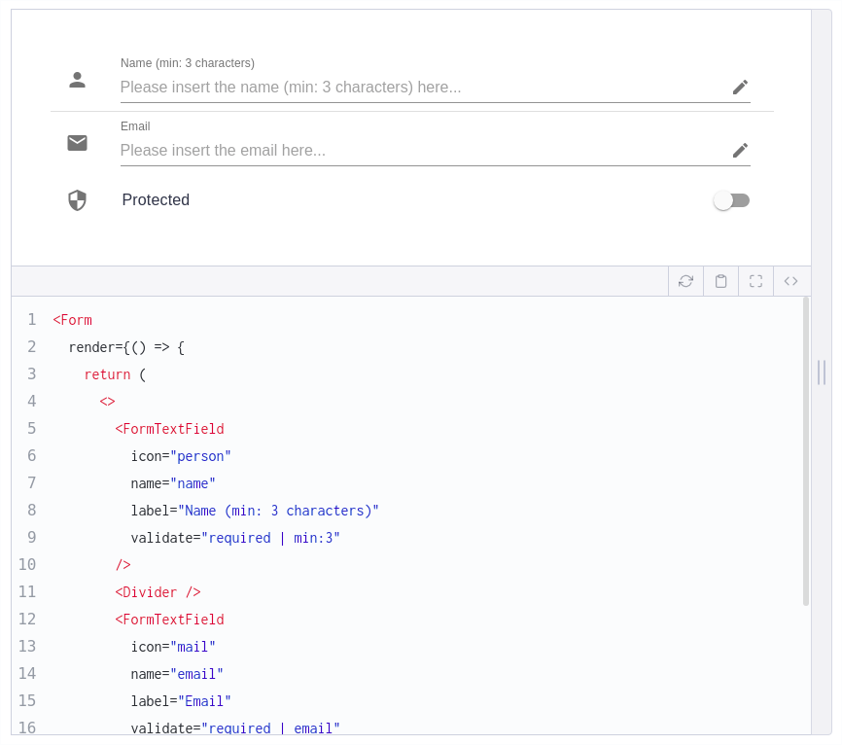Click the label="Email" code line

(181, 701)
